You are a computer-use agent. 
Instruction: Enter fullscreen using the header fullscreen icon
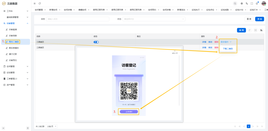[252, 3]
